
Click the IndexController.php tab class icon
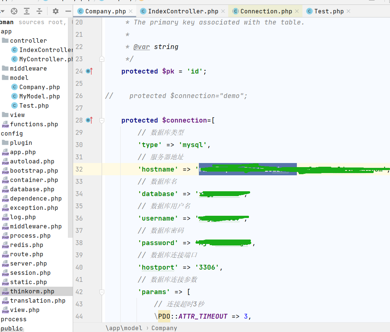tap(143, 11)
